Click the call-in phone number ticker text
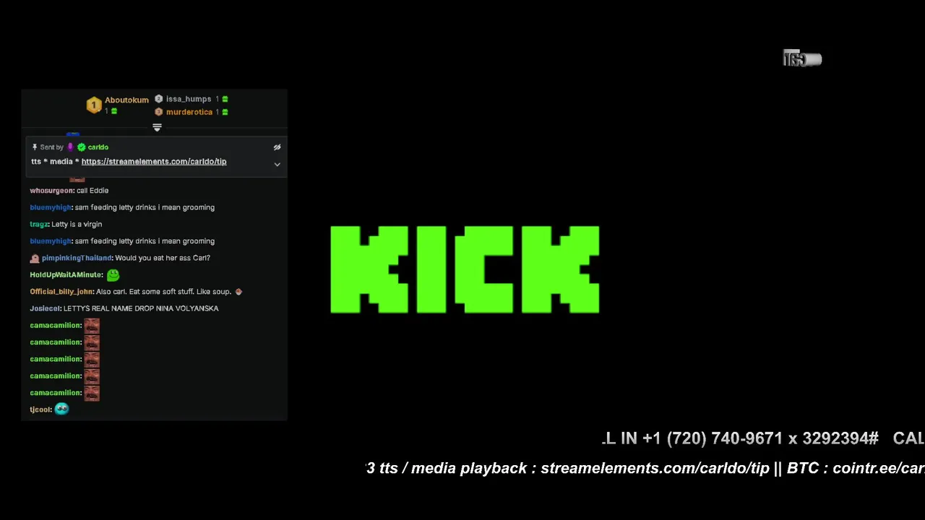This screenshot has height=520, width=925. pos(740,438)
